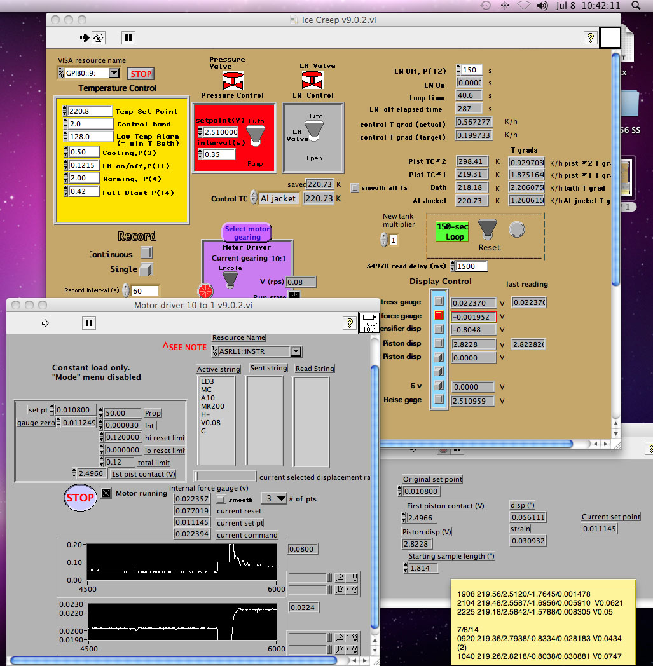Viewport: 653px width, 666px height.
Task: Click the pause button in Motor driver toolbar
Action: tap(89, 323)
